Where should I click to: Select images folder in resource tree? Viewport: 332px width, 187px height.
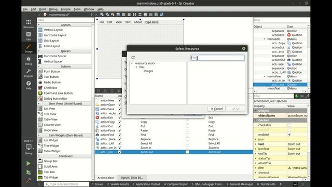pos(148,71)
